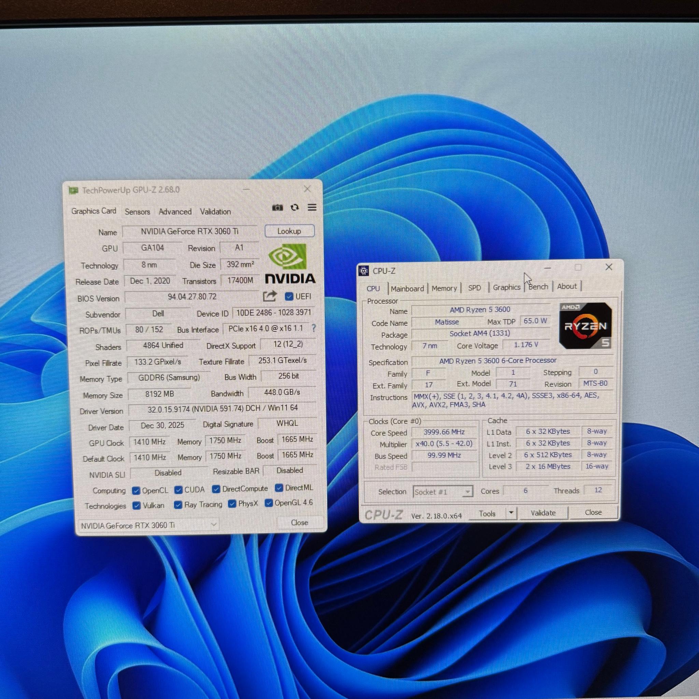Click the GPU Name field in GPU-Z
This screenshot has height=699, width=699.
click(x=189, y=231)
